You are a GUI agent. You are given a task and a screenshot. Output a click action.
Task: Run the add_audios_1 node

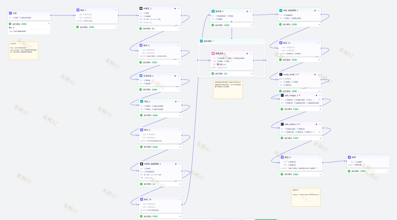317,124
